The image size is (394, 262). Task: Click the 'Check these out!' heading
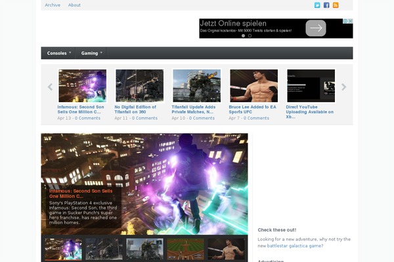click(x=277, y=230)
